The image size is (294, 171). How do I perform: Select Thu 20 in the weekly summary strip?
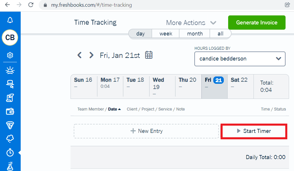188,86
